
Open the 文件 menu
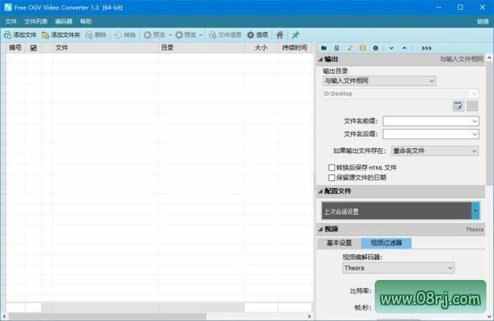point(11,21)
